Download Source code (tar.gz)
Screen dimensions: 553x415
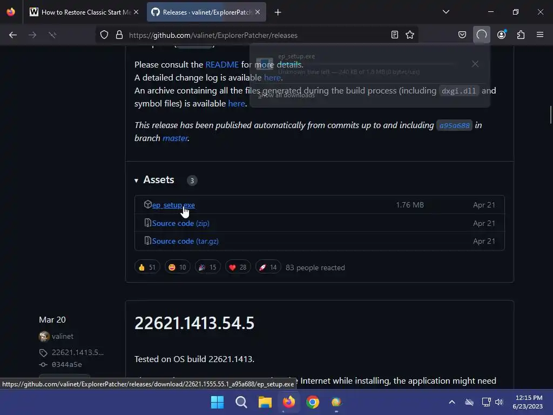tap(185, 241)
